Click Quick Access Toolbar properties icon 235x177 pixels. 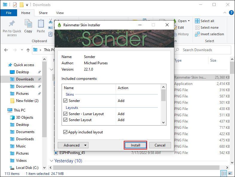tap(15, 5)
